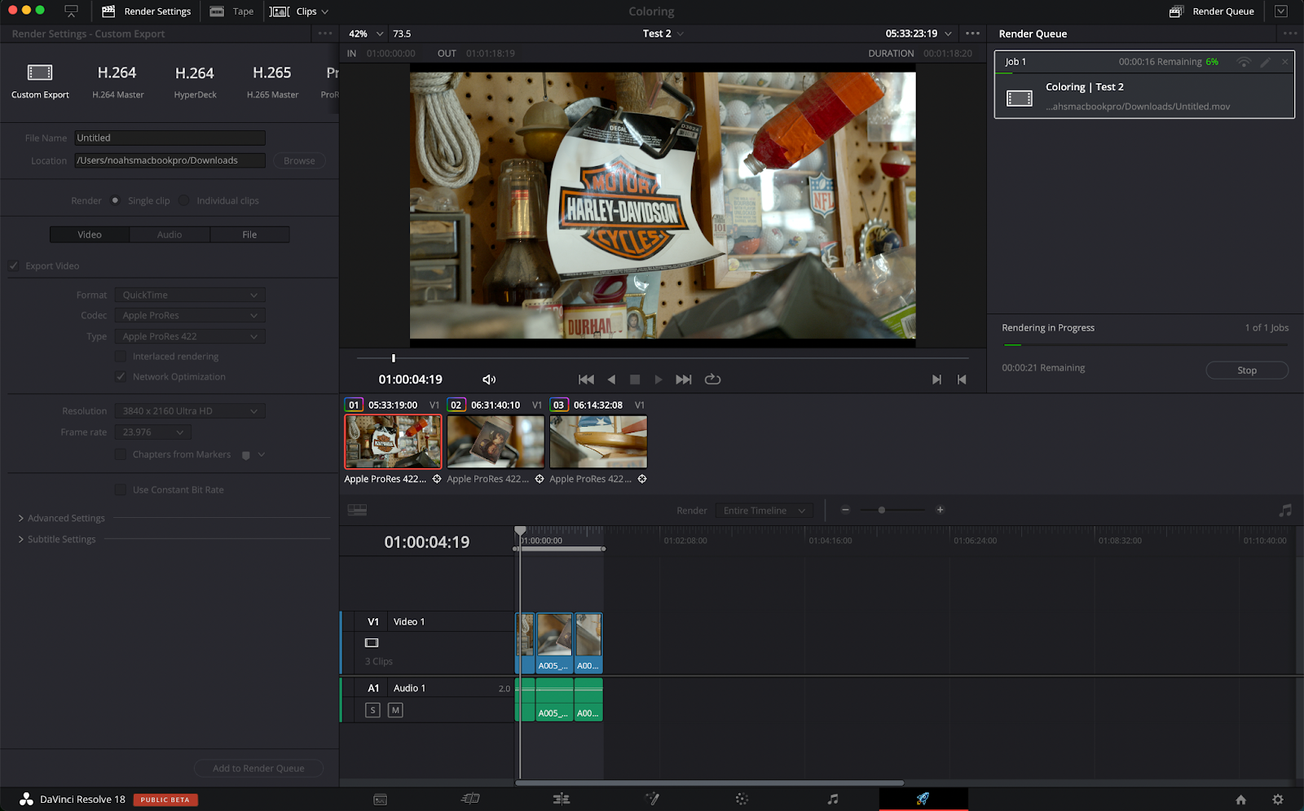The height and width of the screenshot is (811, 1304).
Task: Mark in point in viewer
Action: 936,379
